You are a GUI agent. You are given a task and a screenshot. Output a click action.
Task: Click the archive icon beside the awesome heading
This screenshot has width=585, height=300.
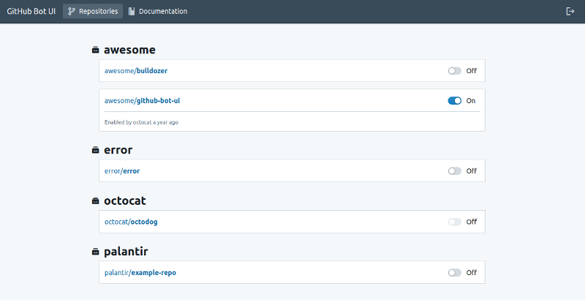[96, 50]
